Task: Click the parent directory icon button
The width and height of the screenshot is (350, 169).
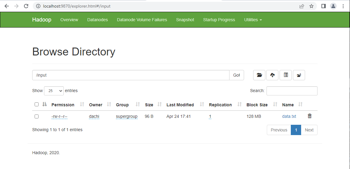Action: point(299,75)
